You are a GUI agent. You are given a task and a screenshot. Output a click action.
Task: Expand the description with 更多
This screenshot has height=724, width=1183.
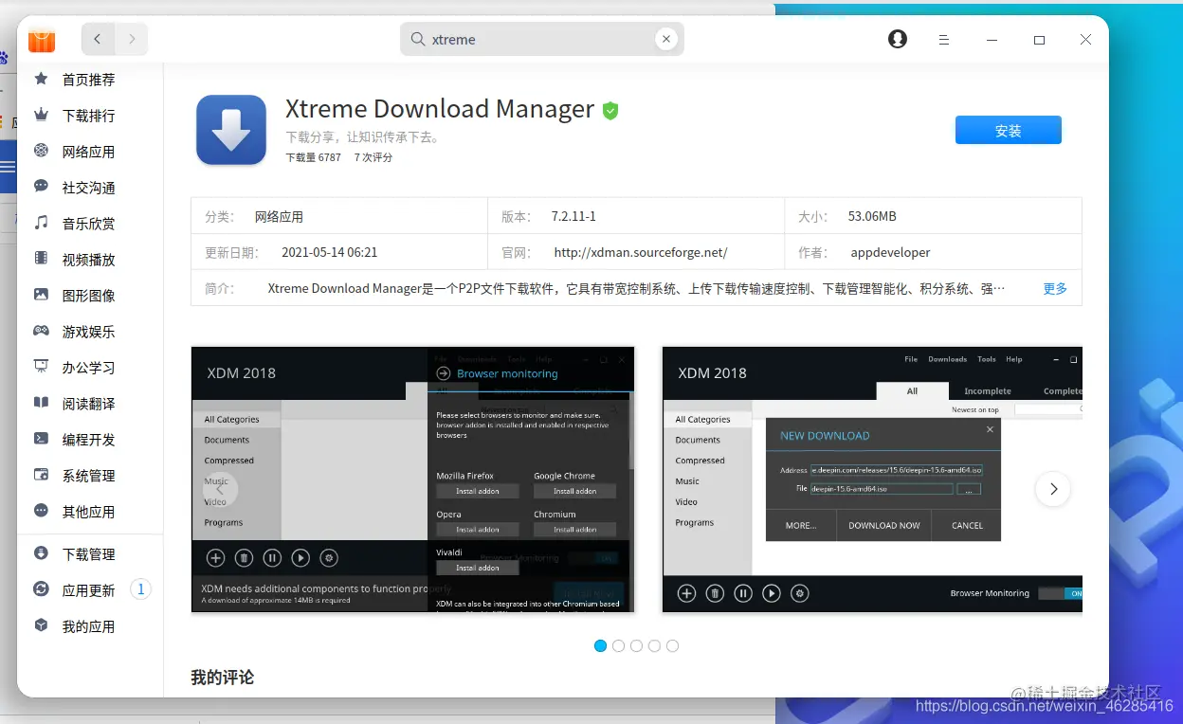(x=1055, y=288)
